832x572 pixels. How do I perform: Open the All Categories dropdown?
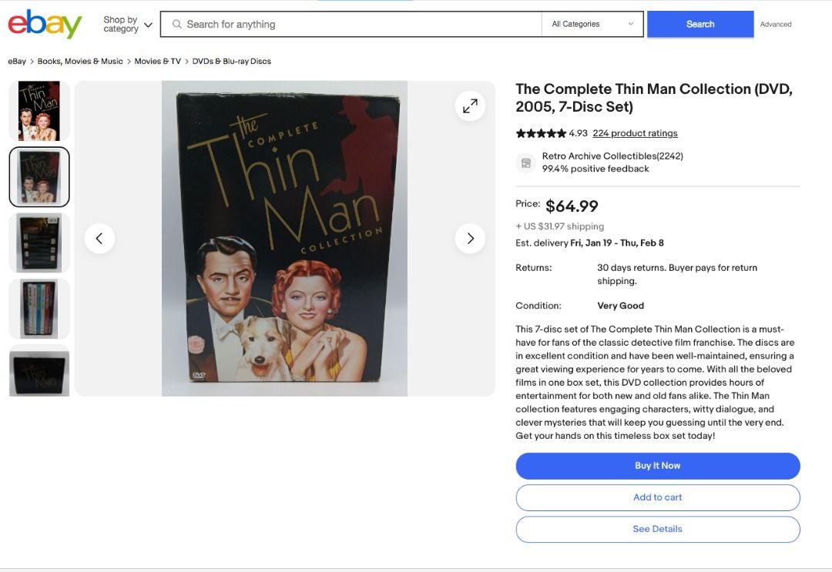592,24
